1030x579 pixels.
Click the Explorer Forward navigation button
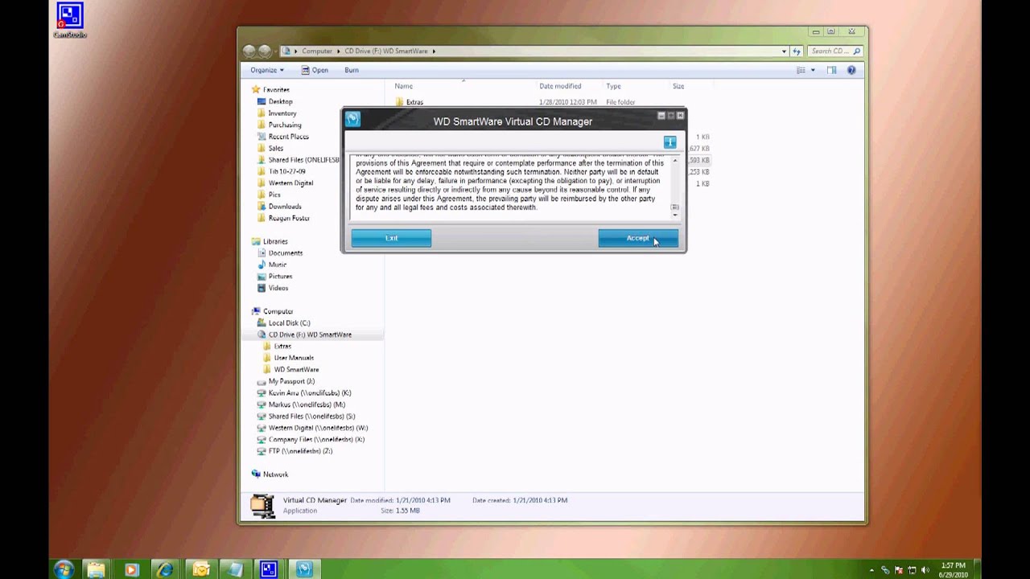(x=266, y=51)
